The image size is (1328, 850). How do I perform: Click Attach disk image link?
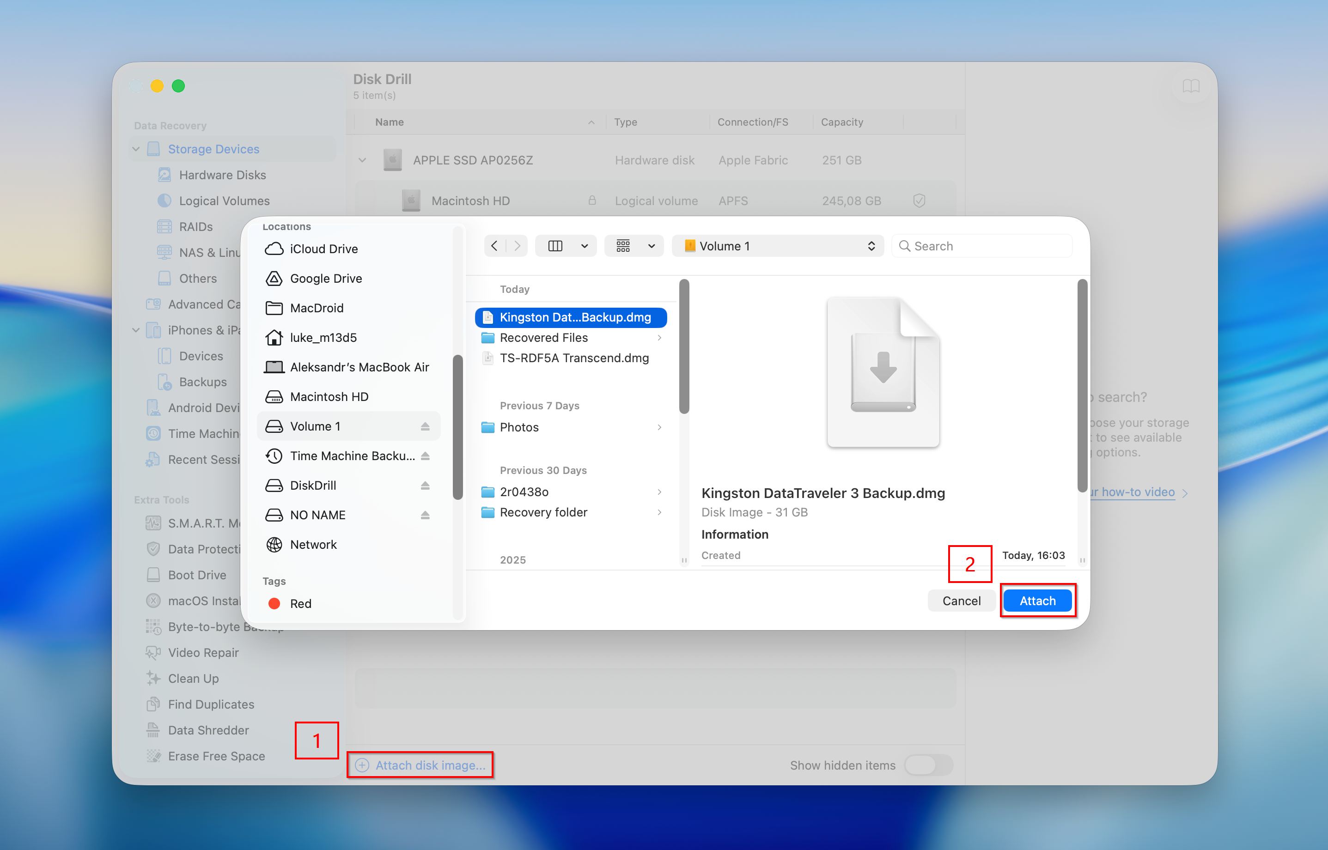coord(420,765)
